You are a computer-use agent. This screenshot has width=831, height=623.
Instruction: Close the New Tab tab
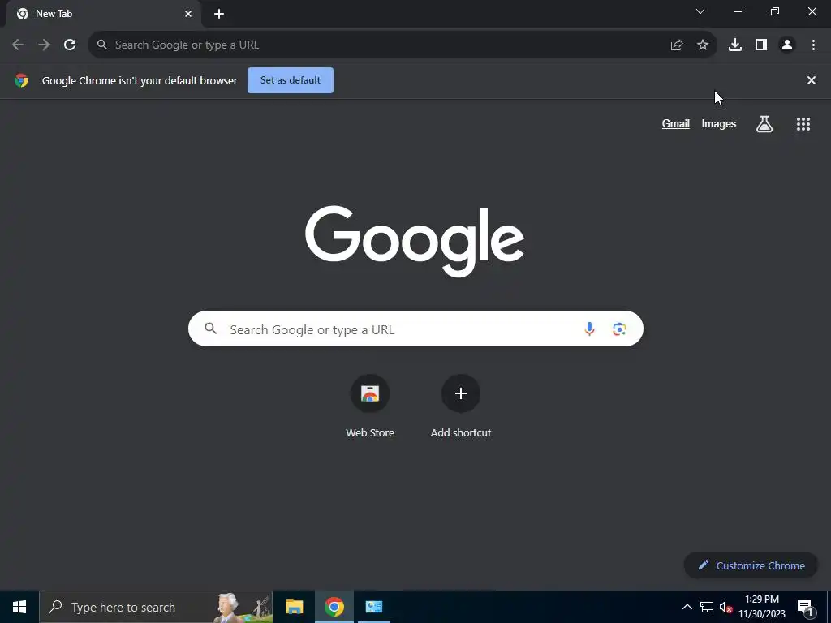pos(188,14)
